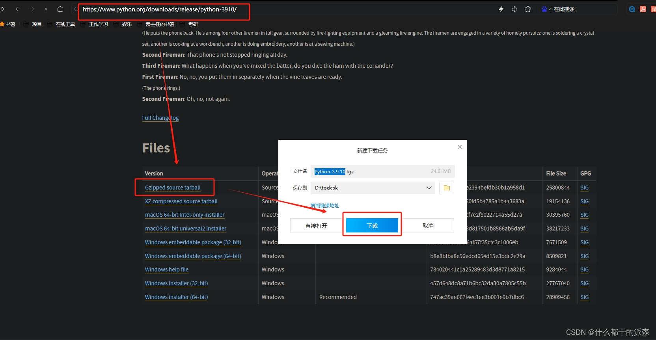656x340 pixels.
Task: Open the orange translate extension icon
Action: click(654, 9)
